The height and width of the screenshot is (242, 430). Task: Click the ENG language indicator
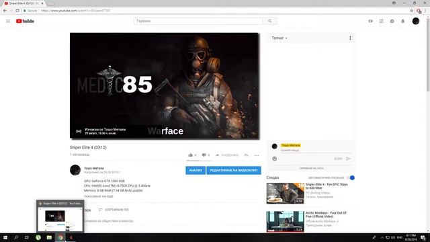[x=400, y=237]
